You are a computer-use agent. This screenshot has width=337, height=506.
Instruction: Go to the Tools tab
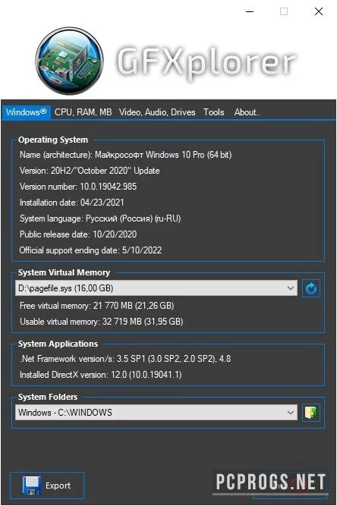click(x=214, y=112)
